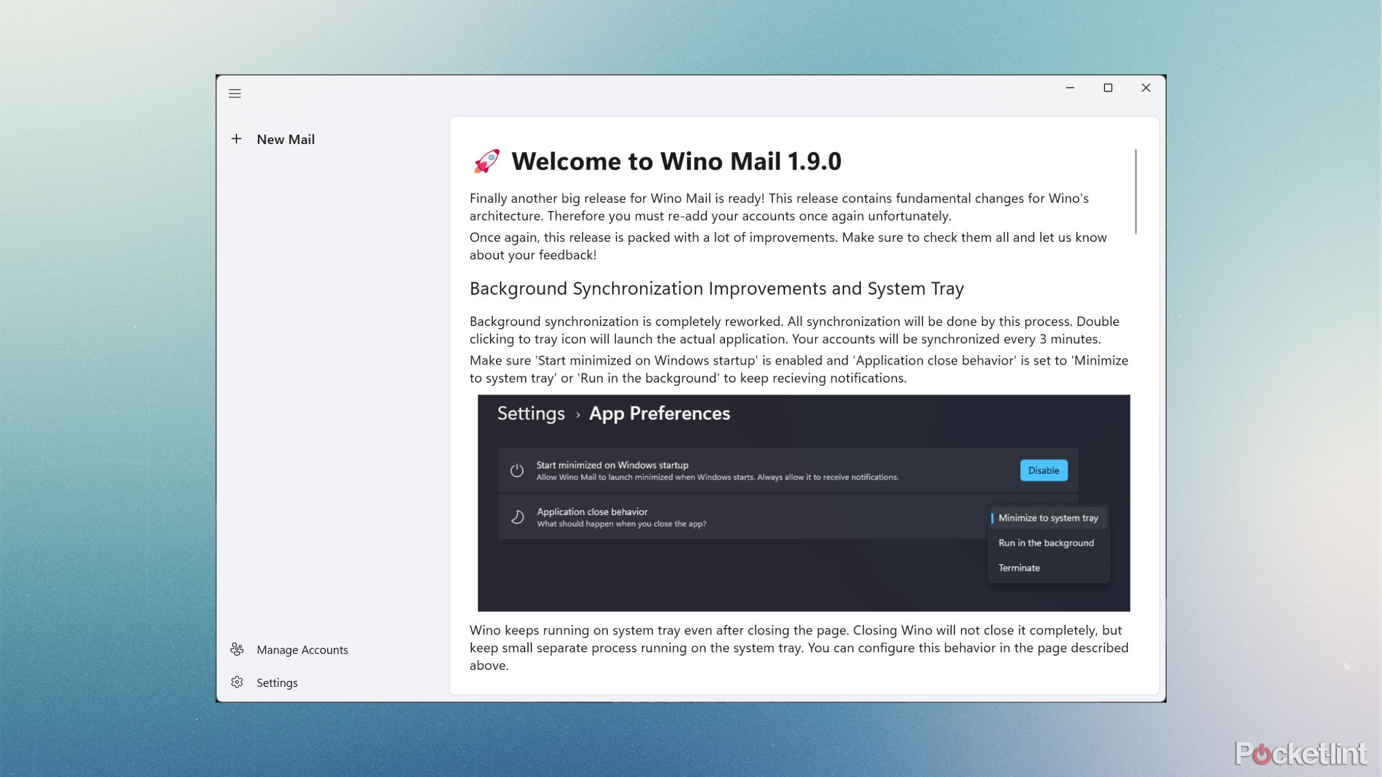Click 'Settings' breadcrumb in the screenshot

point(531,413)
